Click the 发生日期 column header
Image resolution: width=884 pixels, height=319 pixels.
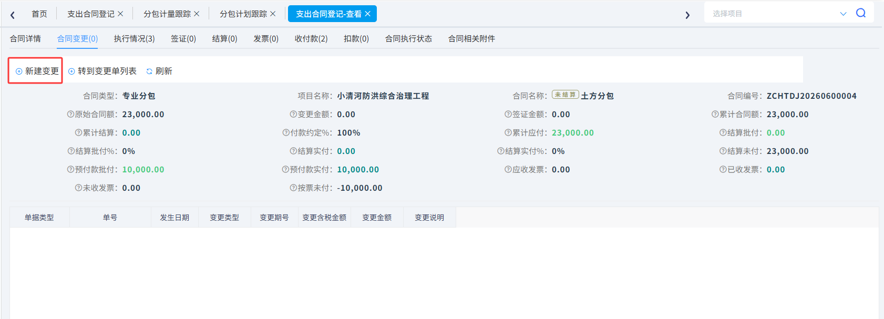174,217
